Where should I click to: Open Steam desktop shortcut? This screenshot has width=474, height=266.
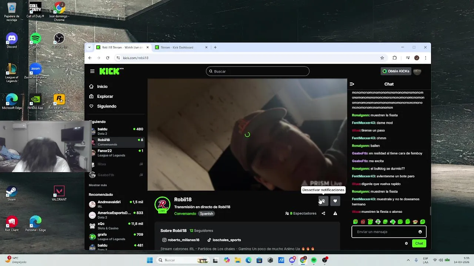coord(12,194)
